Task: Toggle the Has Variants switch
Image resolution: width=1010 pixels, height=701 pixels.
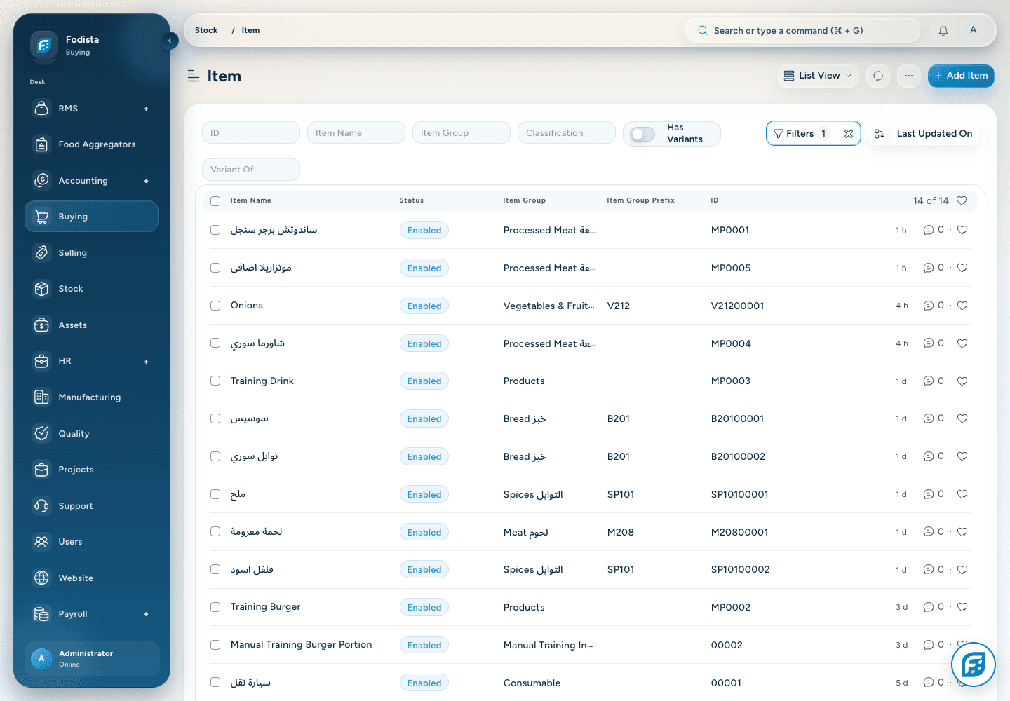Action: [642, 134]
